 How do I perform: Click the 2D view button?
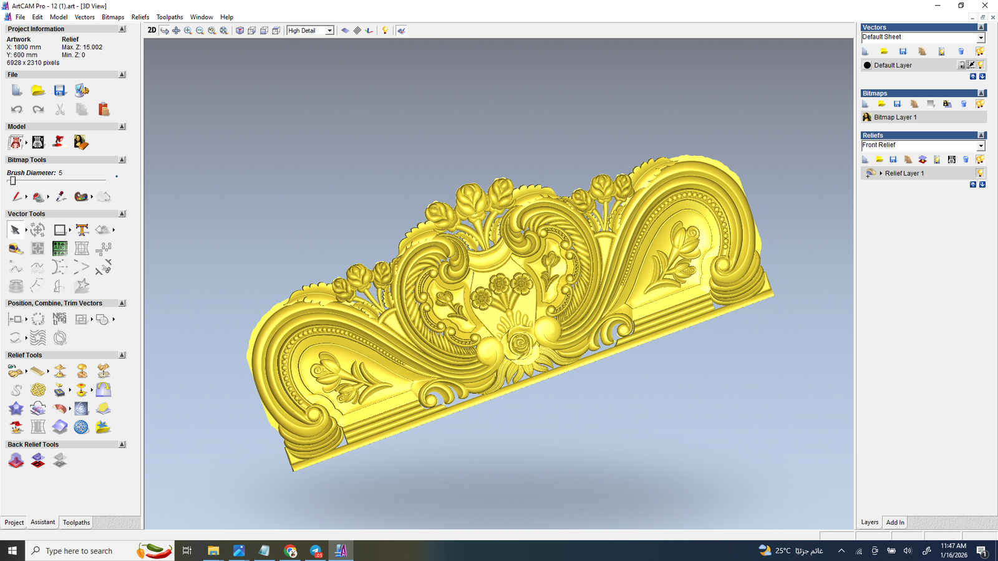point(152,30)
